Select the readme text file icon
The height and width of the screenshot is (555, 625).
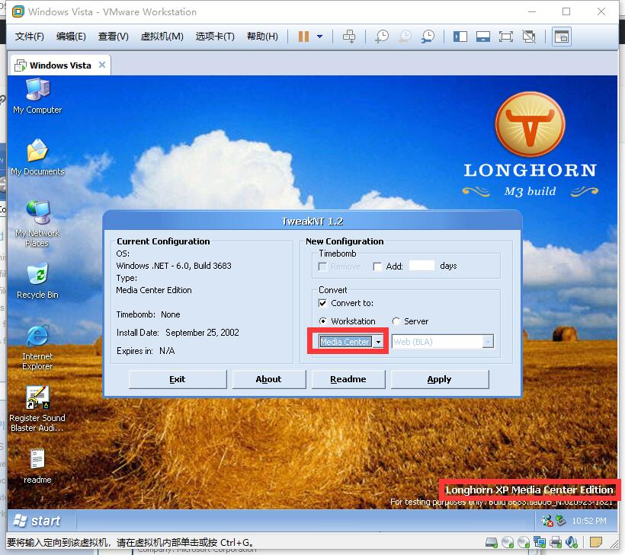pyautogui.click(x=37, y=466)
